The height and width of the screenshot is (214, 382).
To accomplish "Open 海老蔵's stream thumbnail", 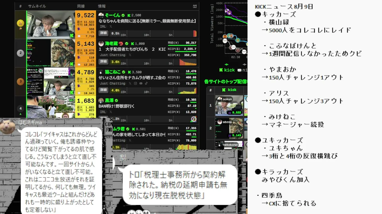I will 50,53.
